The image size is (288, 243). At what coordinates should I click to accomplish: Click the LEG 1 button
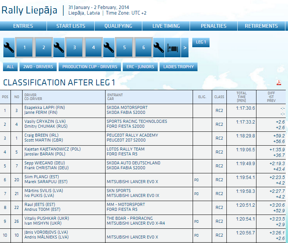[201, 42]
